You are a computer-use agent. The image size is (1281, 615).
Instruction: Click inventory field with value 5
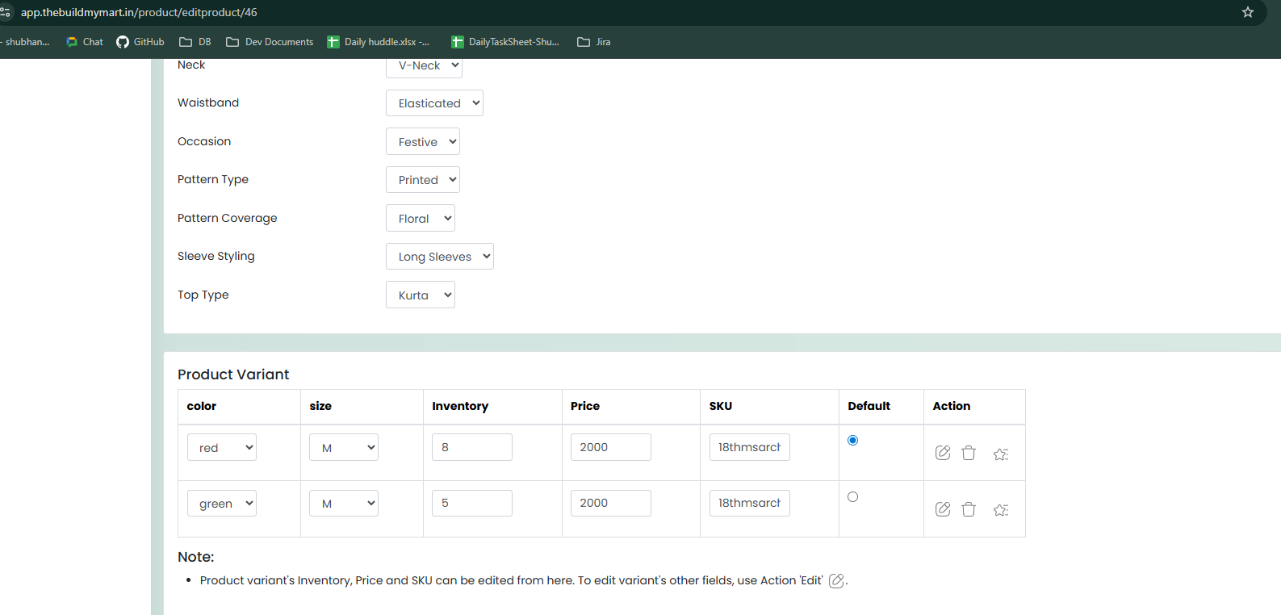tap(472, 503)
